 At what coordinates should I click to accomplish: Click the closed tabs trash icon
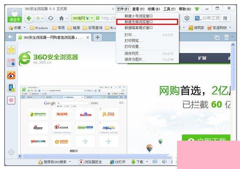[226, 37]
